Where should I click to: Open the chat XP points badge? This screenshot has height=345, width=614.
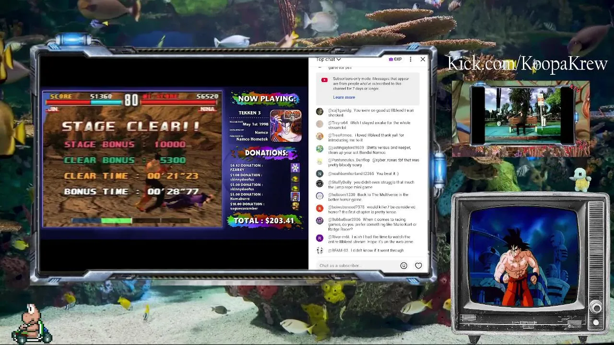(x=395, y=59)
